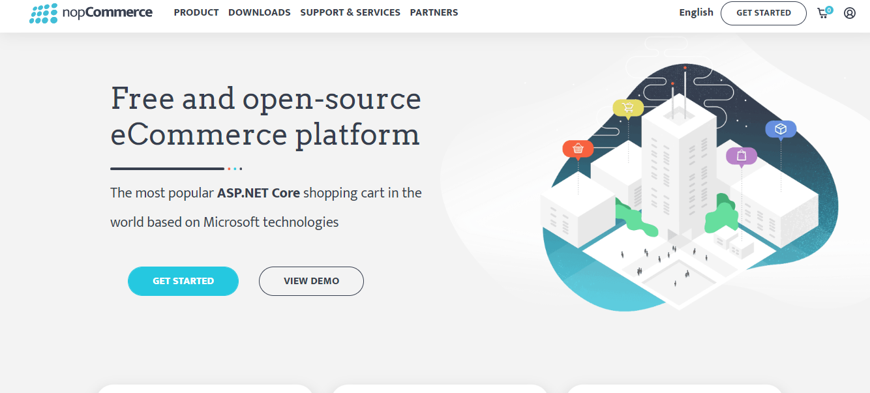Click the cart item count badge
870x393 pixels.
coord(829,10)
